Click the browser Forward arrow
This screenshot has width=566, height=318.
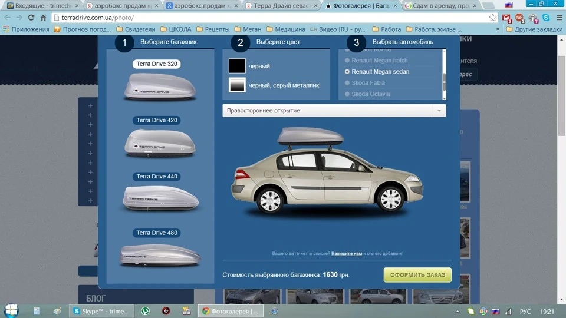pyautogui.click(x=19, y=18)
